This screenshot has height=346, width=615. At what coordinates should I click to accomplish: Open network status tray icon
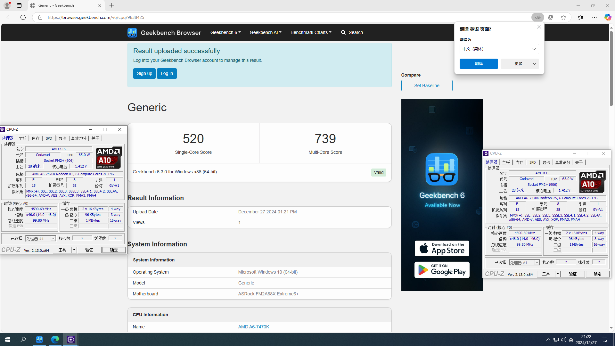coord(556,340)
